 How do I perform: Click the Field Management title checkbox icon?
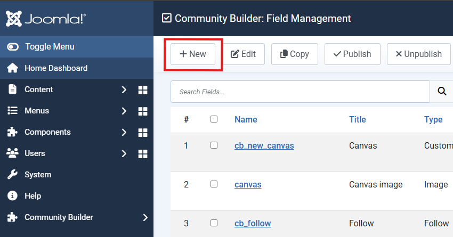tap(167, 18)
